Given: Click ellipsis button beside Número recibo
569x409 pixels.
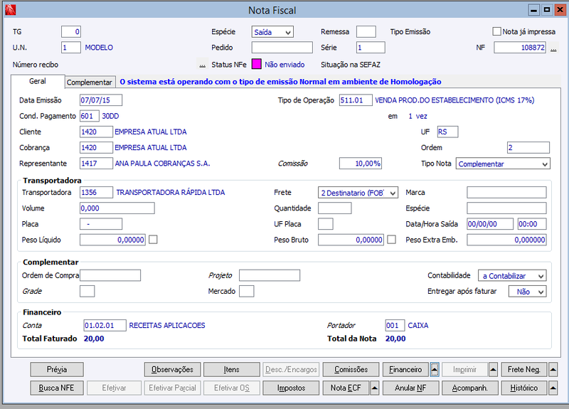Looking at the screenshot, I should click(203, 65).
